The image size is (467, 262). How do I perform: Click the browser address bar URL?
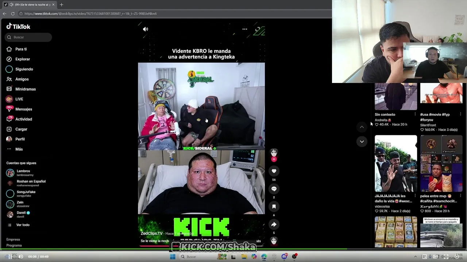(x=90, y=13)
